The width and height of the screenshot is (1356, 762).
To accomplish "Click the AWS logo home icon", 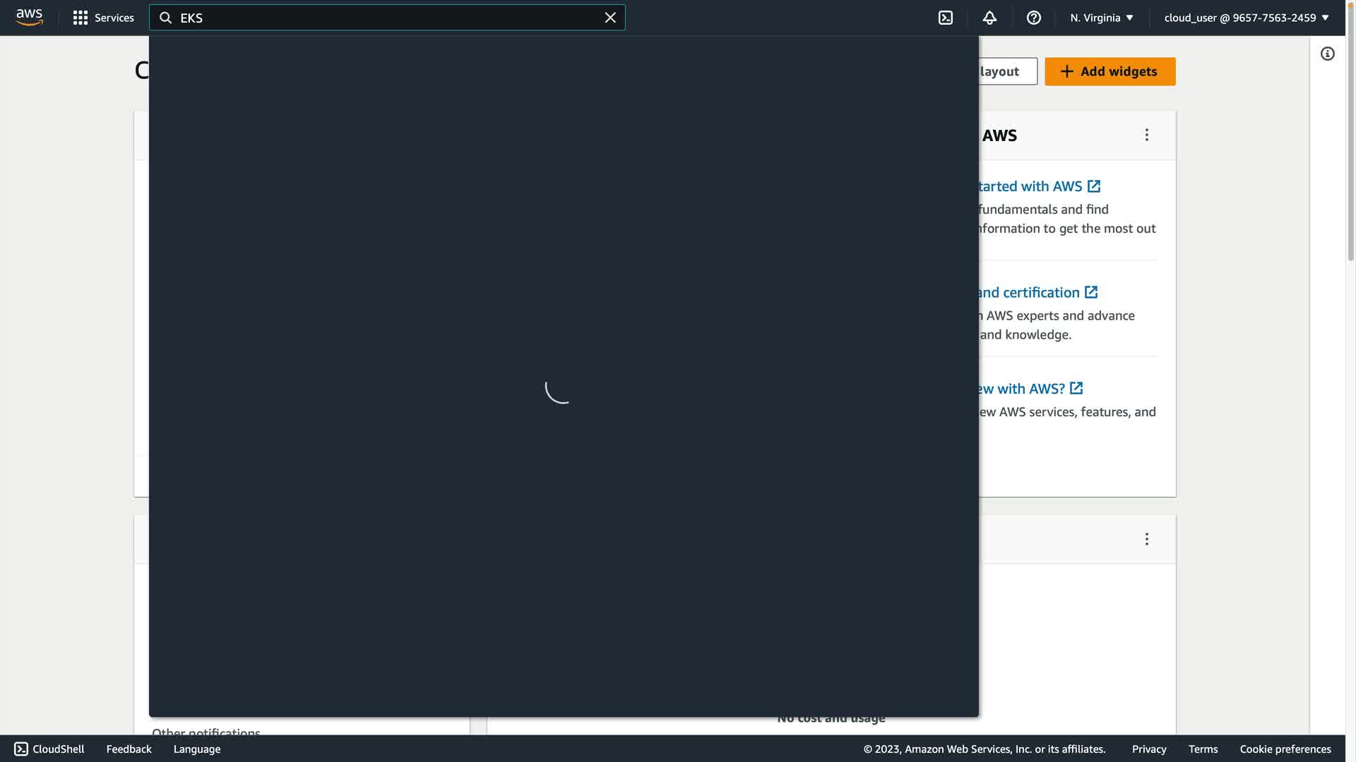I will click(29, 17).
